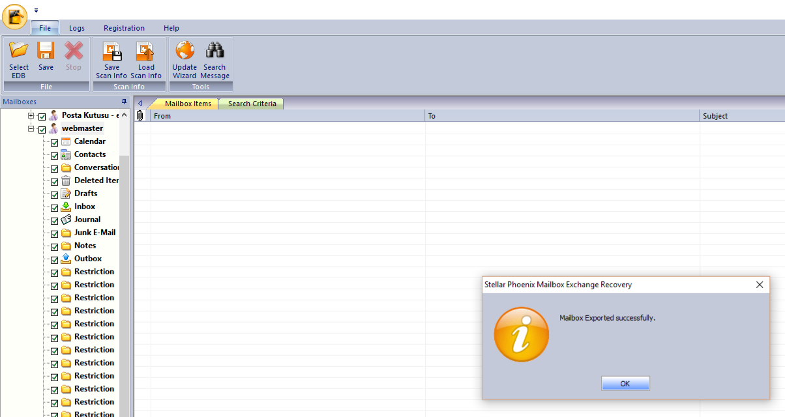This screenshot has height=417, width=785.
Task: Toggle the Contacts folder checkbox
Action: [x=54, y=156]
